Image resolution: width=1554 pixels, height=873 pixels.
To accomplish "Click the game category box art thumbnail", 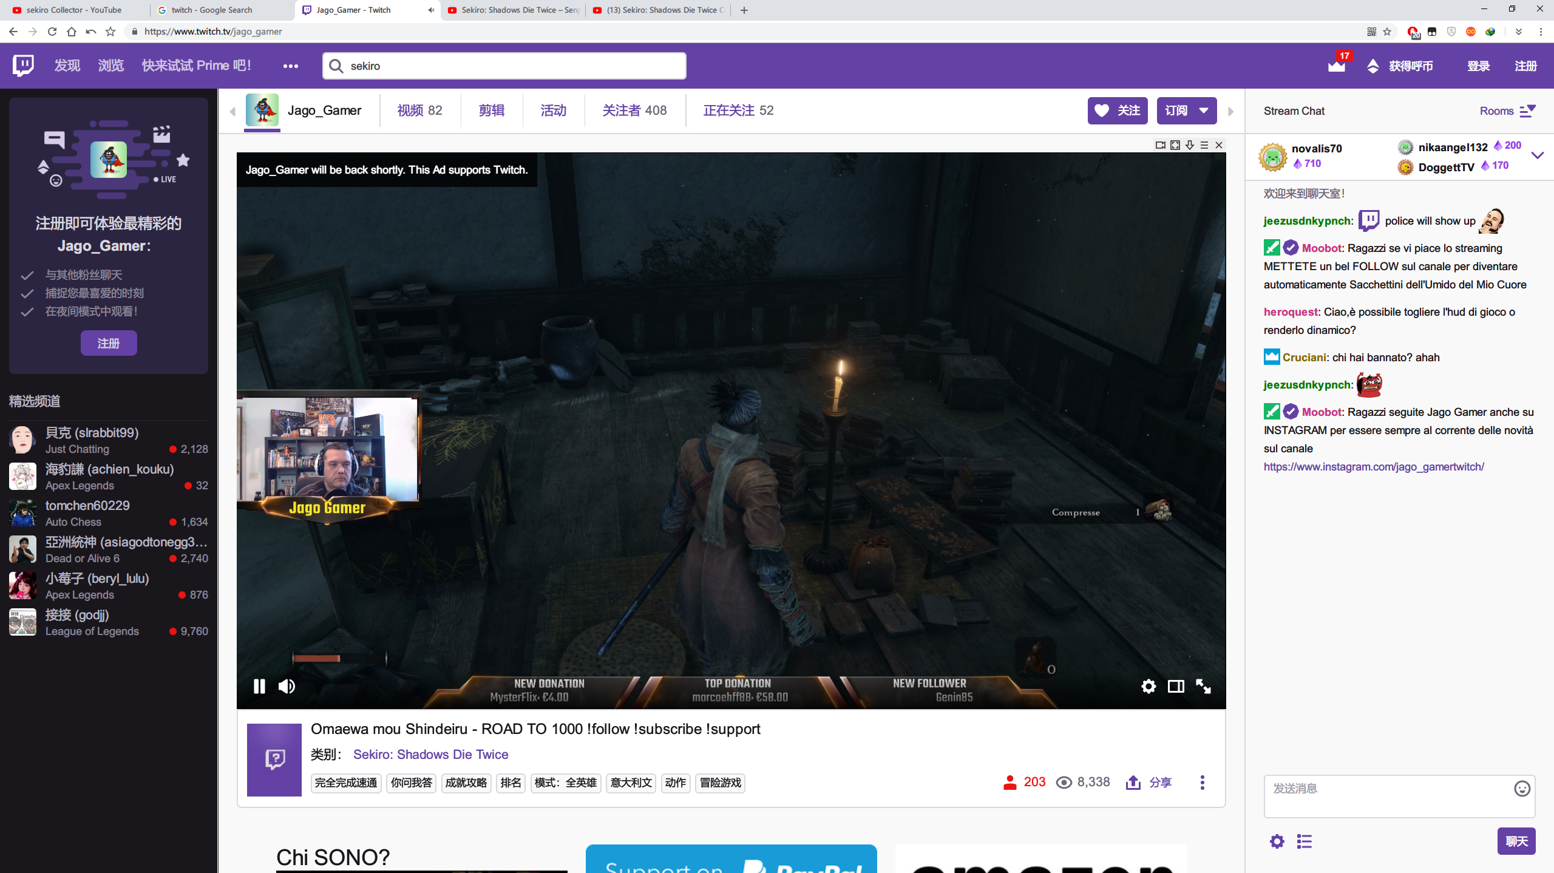I will [274, 759].
